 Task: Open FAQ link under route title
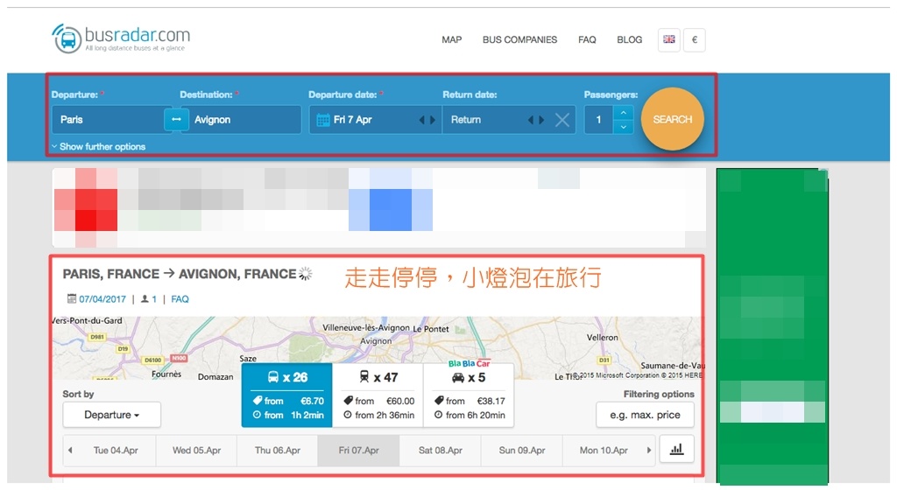pos(180,298)
